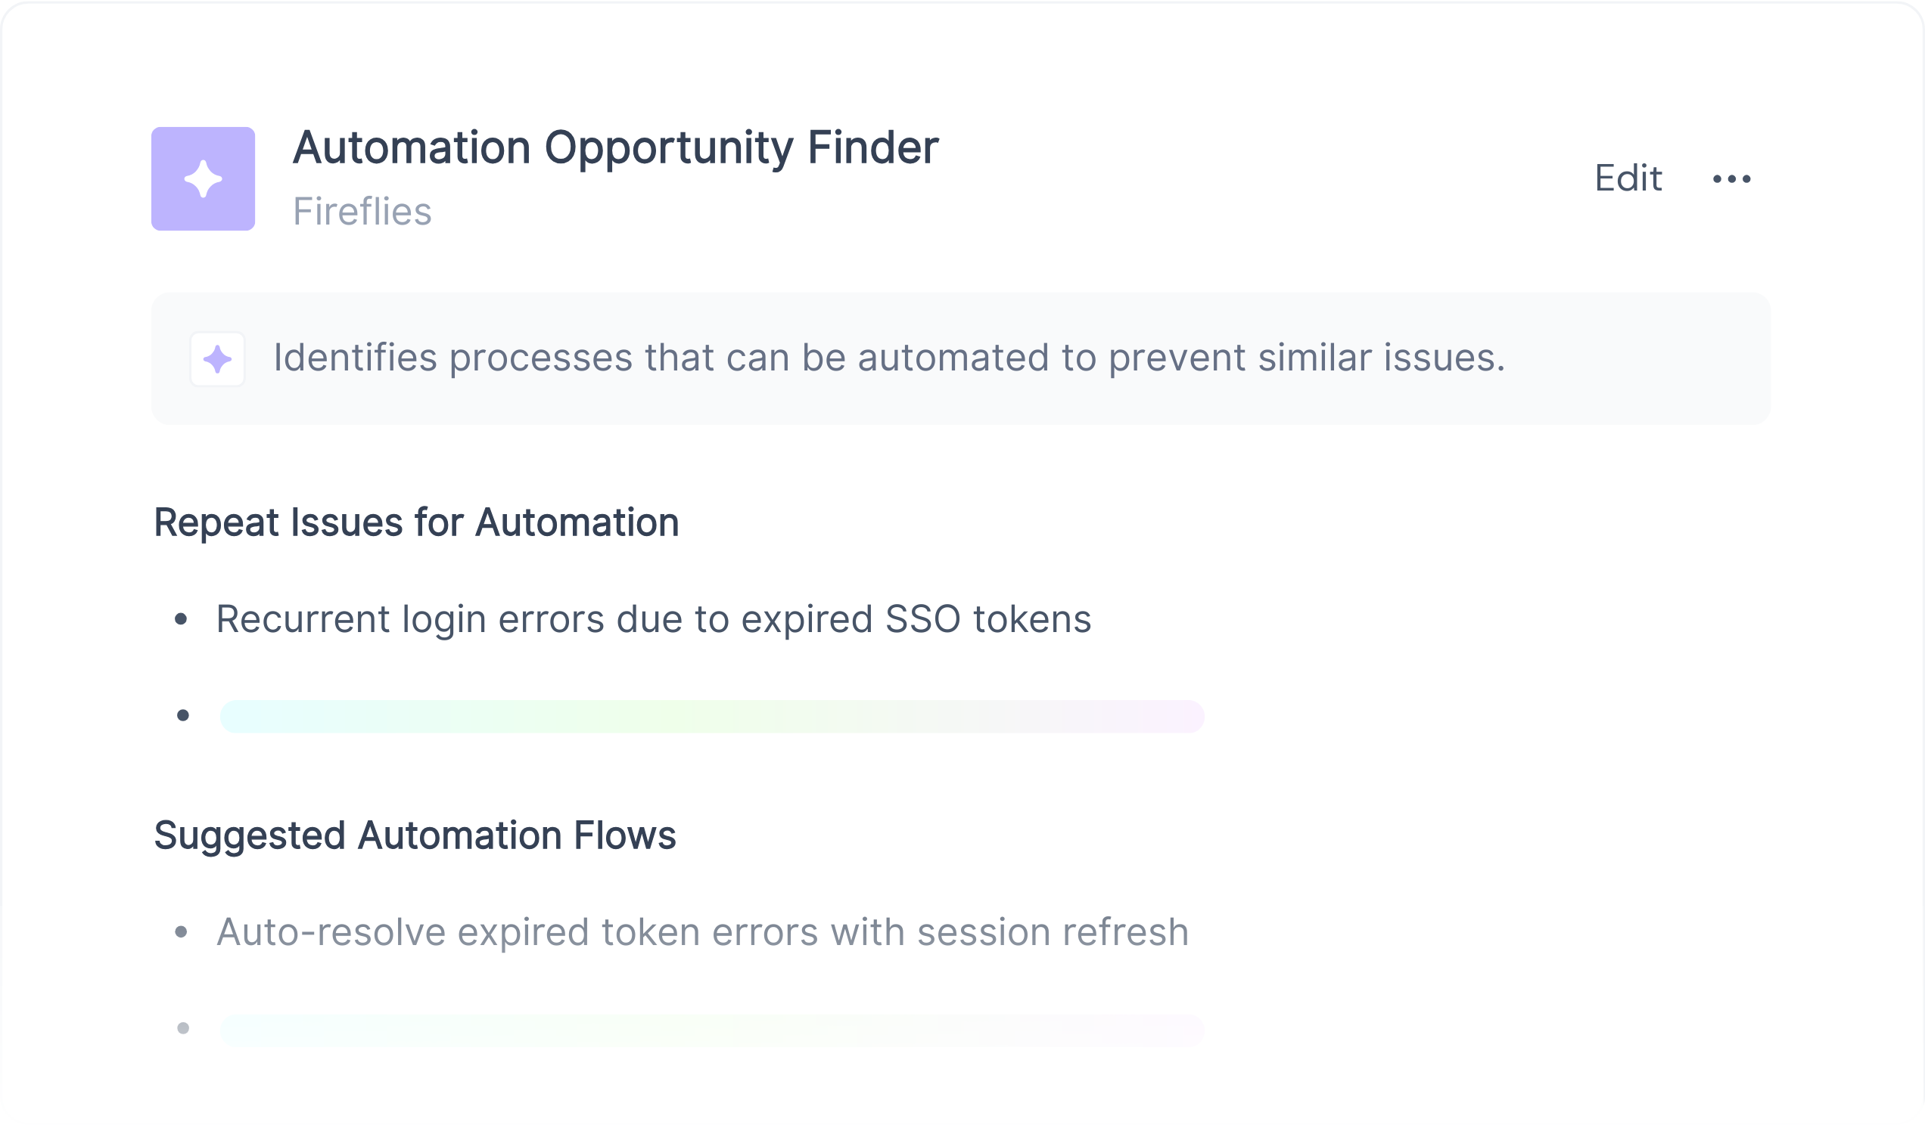
Task: Open the three-dot more options menu
Action: [1731, 178]
